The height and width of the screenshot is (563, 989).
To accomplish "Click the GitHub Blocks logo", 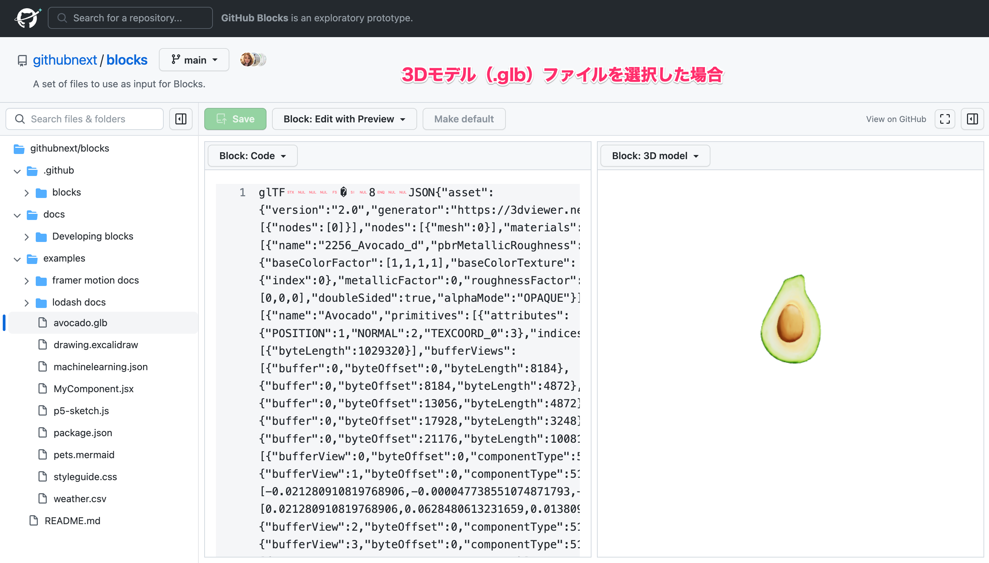I will coord(28,18).
